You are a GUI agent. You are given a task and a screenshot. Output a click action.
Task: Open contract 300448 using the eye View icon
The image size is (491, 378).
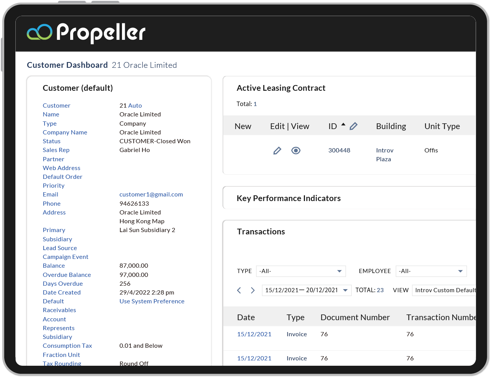pyautogui.click(x=296, y=151)
